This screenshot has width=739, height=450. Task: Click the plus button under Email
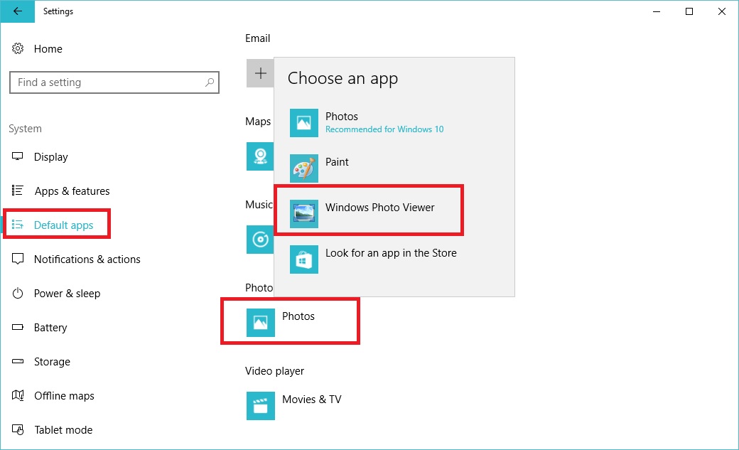tap(260, 73)
